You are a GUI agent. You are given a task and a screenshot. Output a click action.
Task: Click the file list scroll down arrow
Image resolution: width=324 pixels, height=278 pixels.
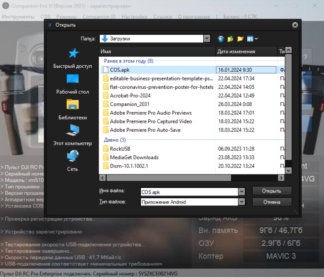point(289,170)
